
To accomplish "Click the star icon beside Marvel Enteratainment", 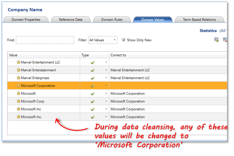I will coord(18,70).
